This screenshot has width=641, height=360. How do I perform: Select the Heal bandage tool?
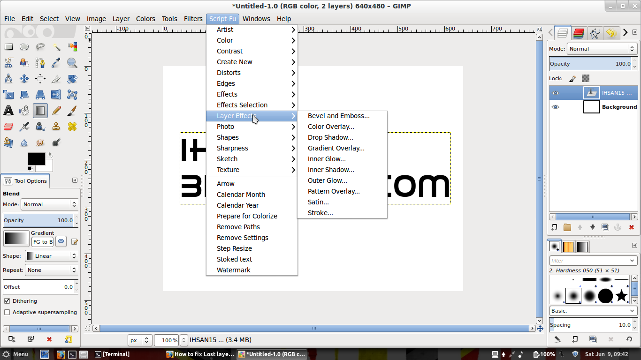coord(72,127)
